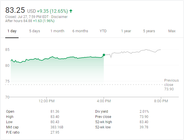Switch to the 1 year tab
Viewport: 184px width, 140px height.
(x=126, y=31)
